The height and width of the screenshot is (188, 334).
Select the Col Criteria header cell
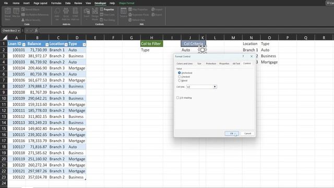(x=193, y=44)
